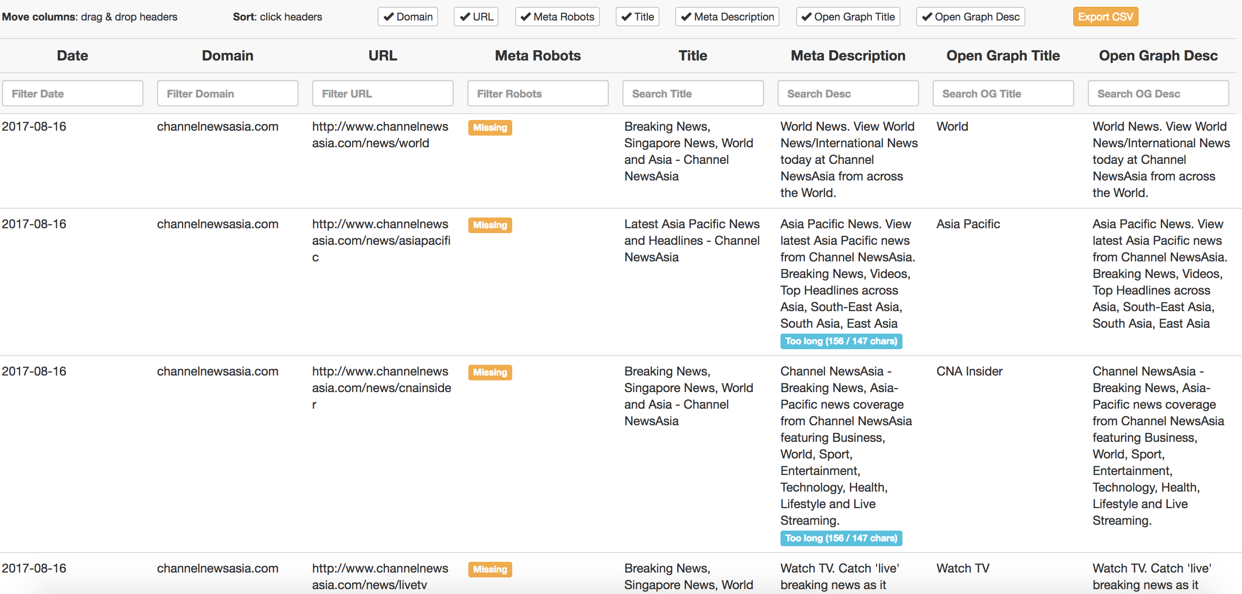Image resolution: width=1242 pixels, height=594 pixels.
Task: Click the domain cell of the asiapacific row
Action: click(x=218, y=224)
